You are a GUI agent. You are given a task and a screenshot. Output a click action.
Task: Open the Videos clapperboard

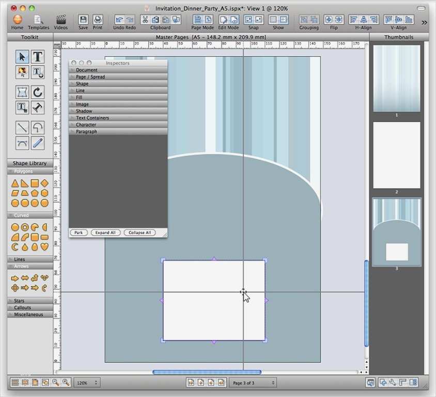pyautogui.click(x=60, y=20)
